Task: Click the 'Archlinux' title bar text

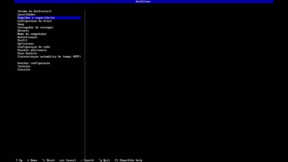Action: 143,1
